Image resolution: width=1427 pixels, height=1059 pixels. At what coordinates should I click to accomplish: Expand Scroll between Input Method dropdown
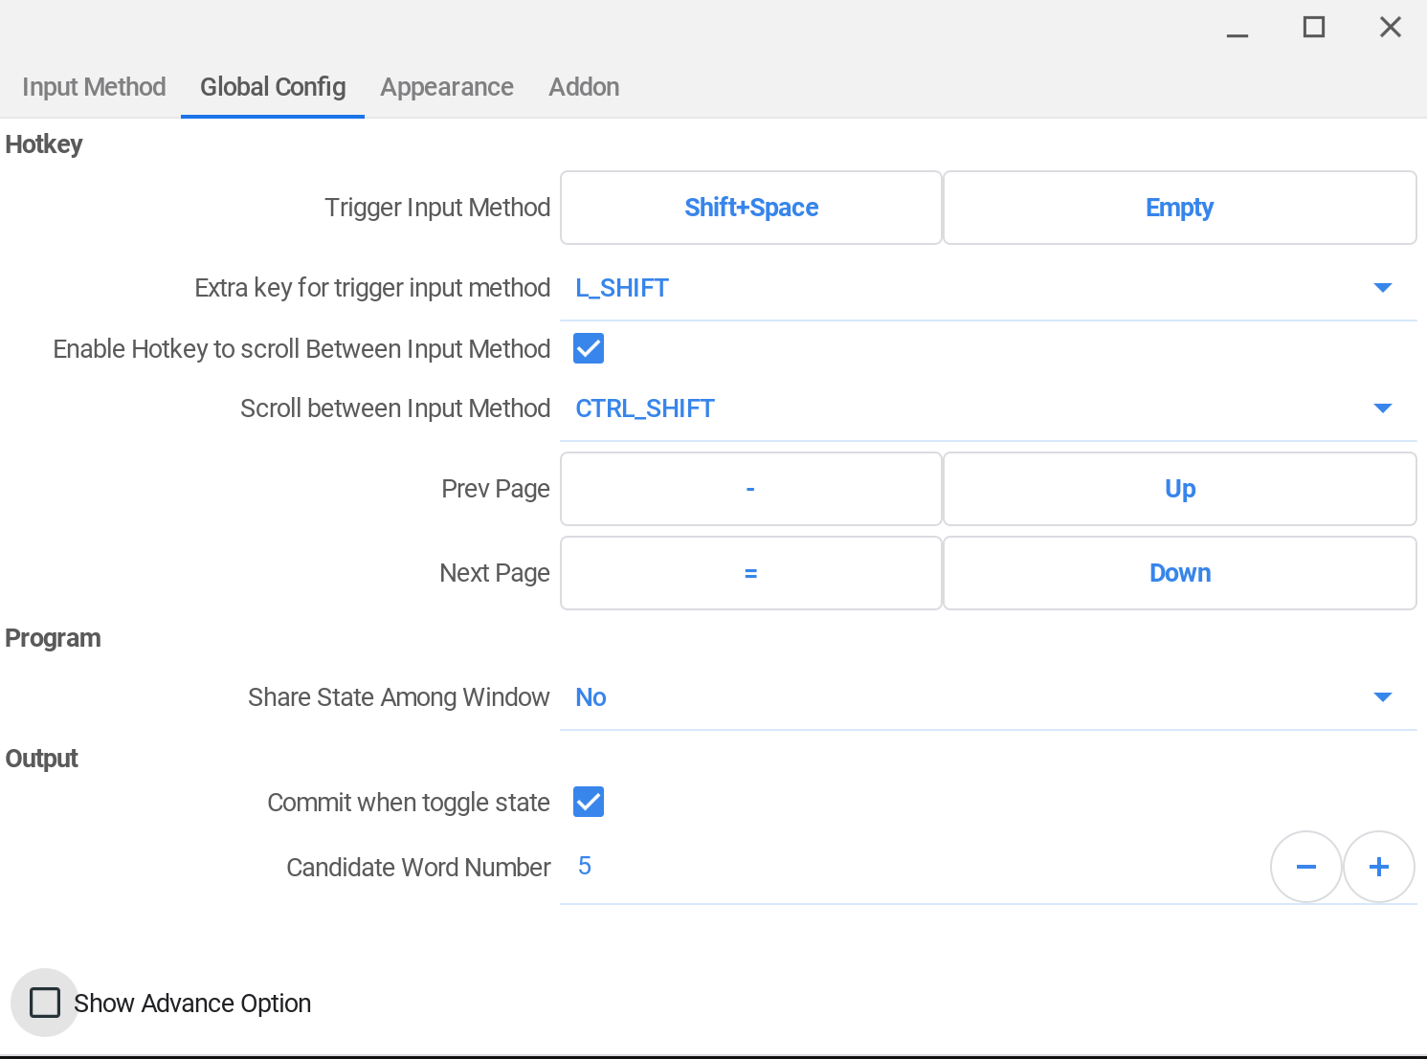[988, 408]
